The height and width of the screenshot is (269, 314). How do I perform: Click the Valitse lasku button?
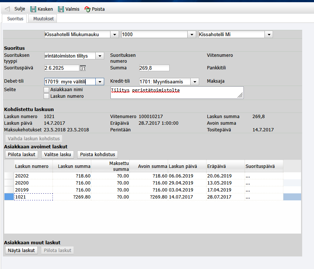tap(58, 155)
